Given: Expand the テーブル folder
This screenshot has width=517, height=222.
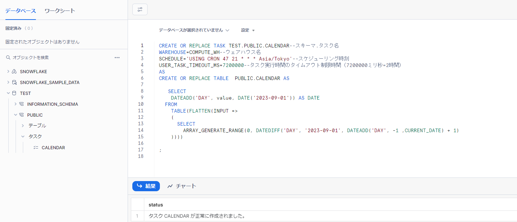Looking at the screenshot, I should tap(23, 126).
